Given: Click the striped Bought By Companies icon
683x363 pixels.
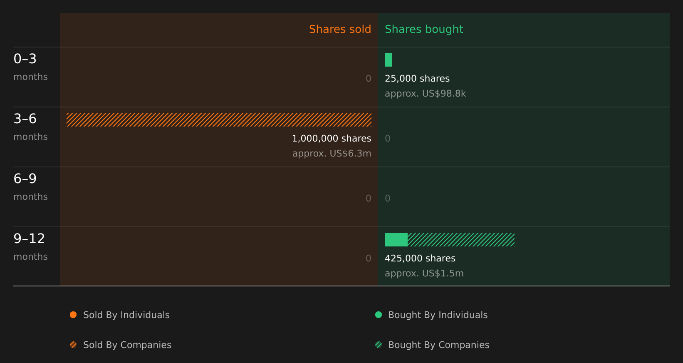Looking at the screenshot, I should (379, 345).
